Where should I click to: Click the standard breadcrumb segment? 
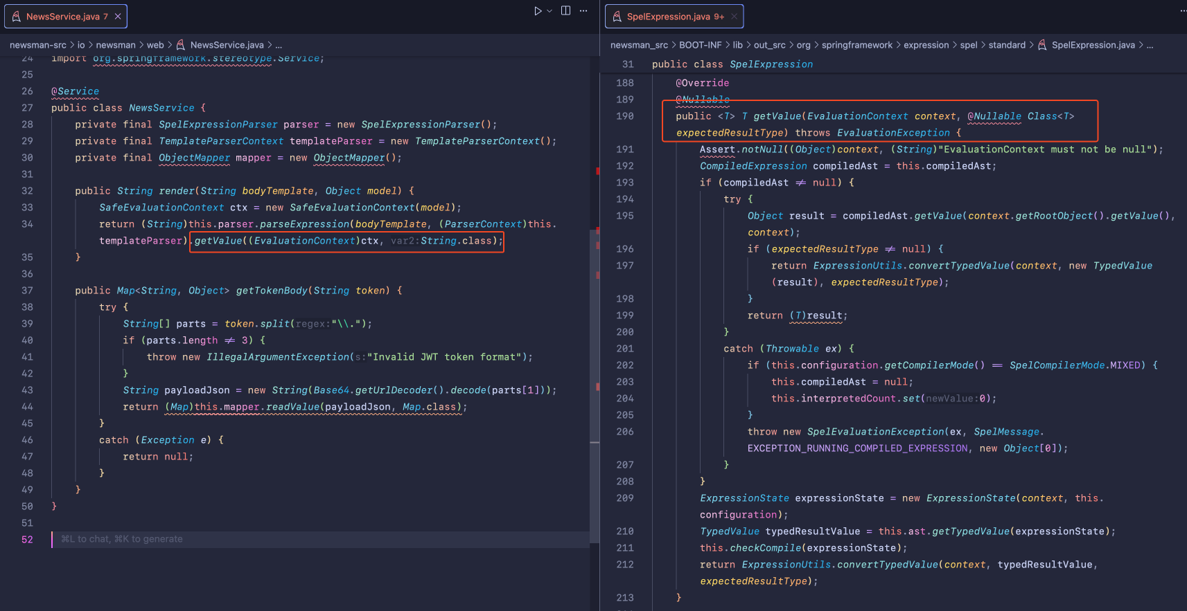click(x=1006, y=45)
